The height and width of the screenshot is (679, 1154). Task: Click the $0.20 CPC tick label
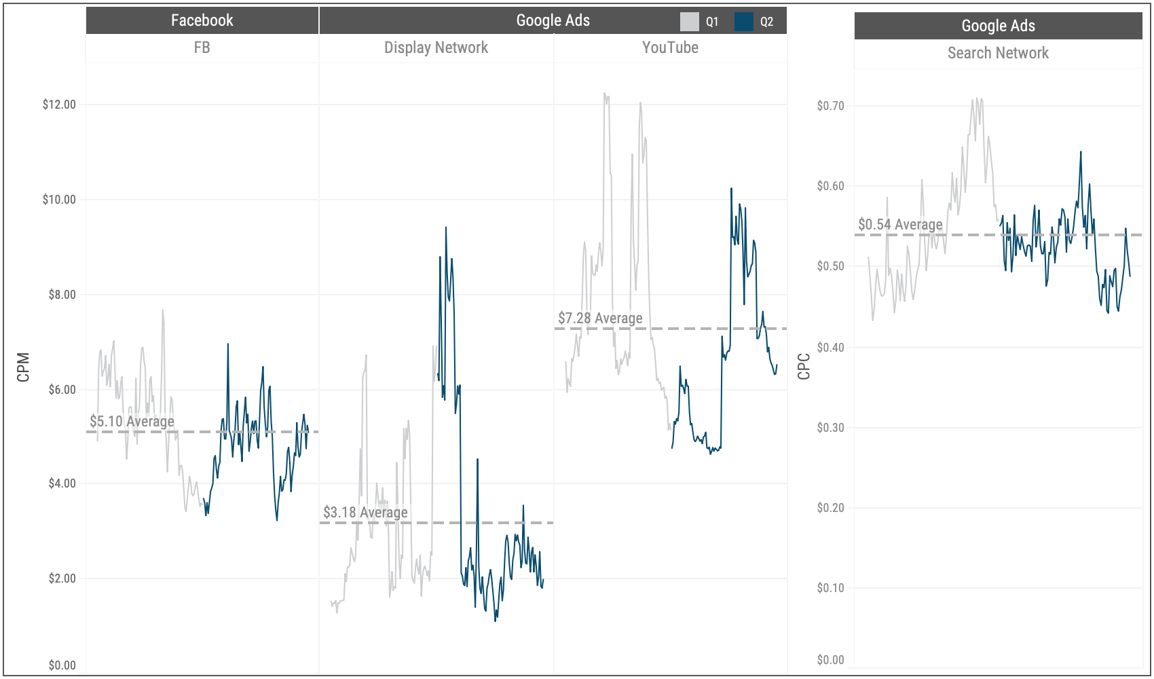pos(831,508)
